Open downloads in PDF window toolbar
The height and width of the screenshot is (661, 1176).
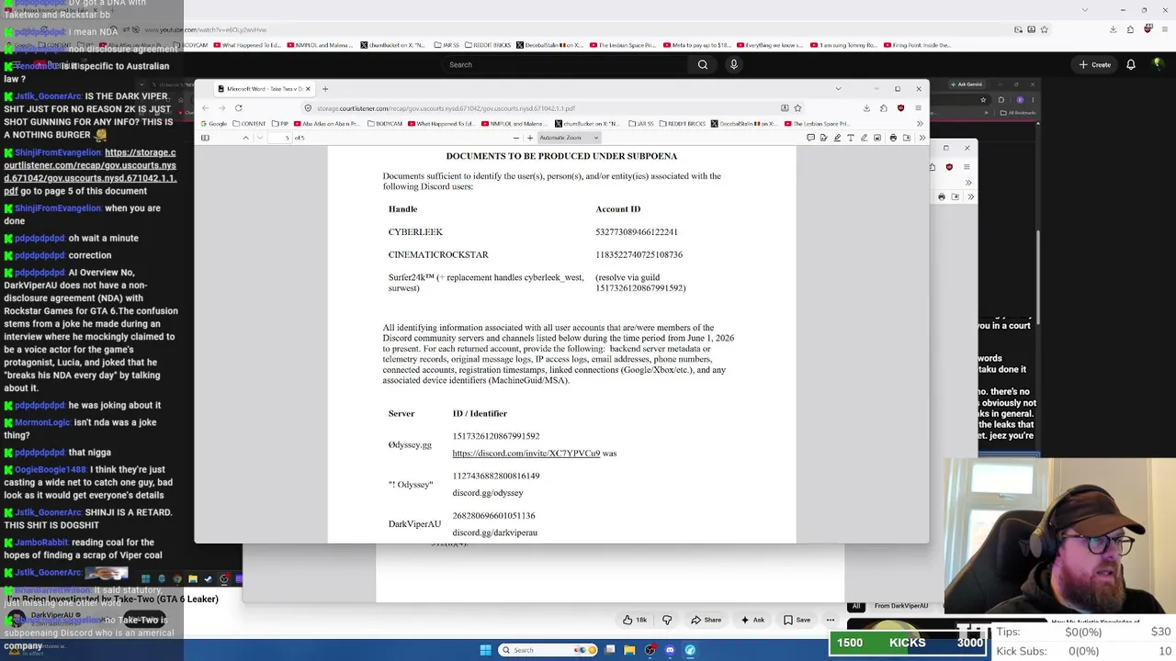866,108
